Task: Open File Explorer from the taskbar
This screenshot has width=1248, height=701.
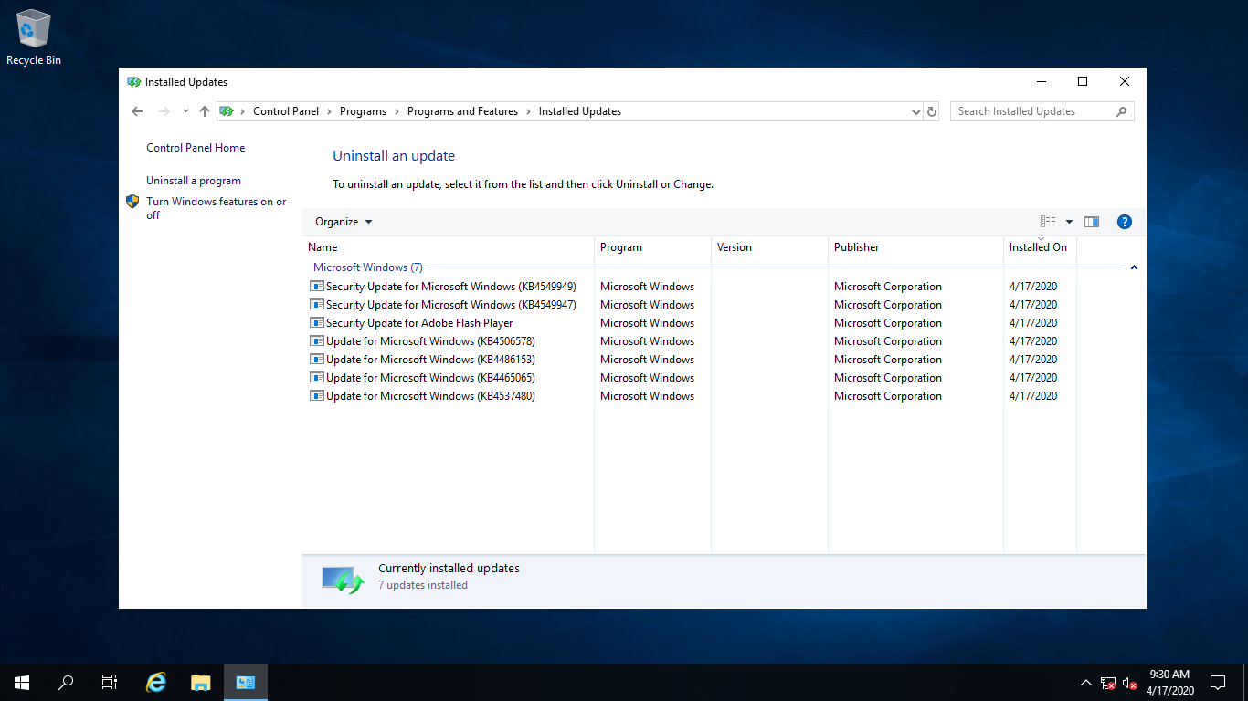Action: point(201,683)
